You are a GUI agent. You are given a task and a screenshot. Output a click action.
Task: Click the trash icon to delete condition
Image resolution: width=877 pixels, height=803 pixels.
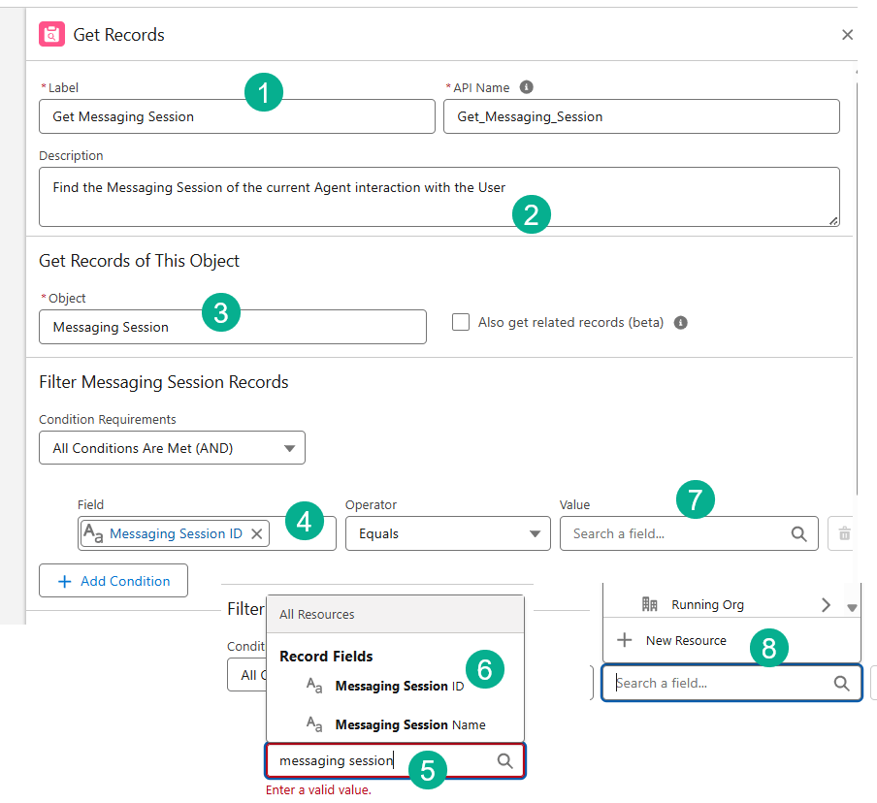844,533
